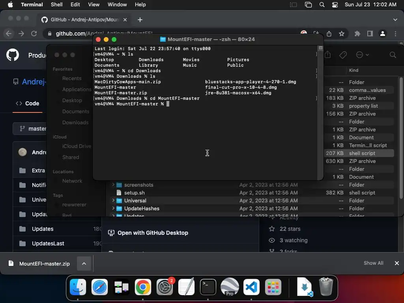Open System Preferences from the Dock
Screen dimensions: 404x303
[165, 287]
